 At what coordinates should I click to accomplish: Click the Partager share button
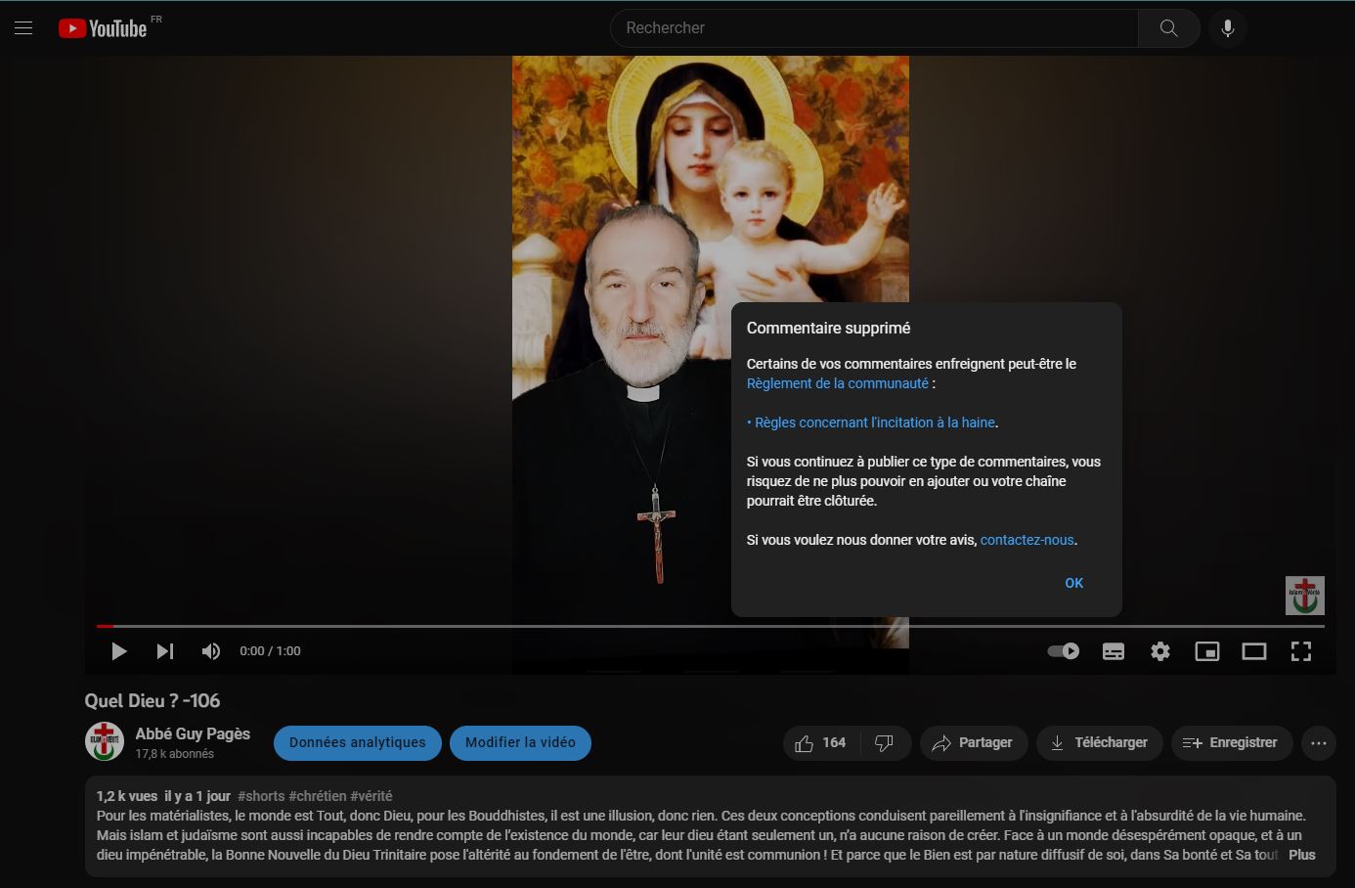pyautogui.click(x=973, y=743)
